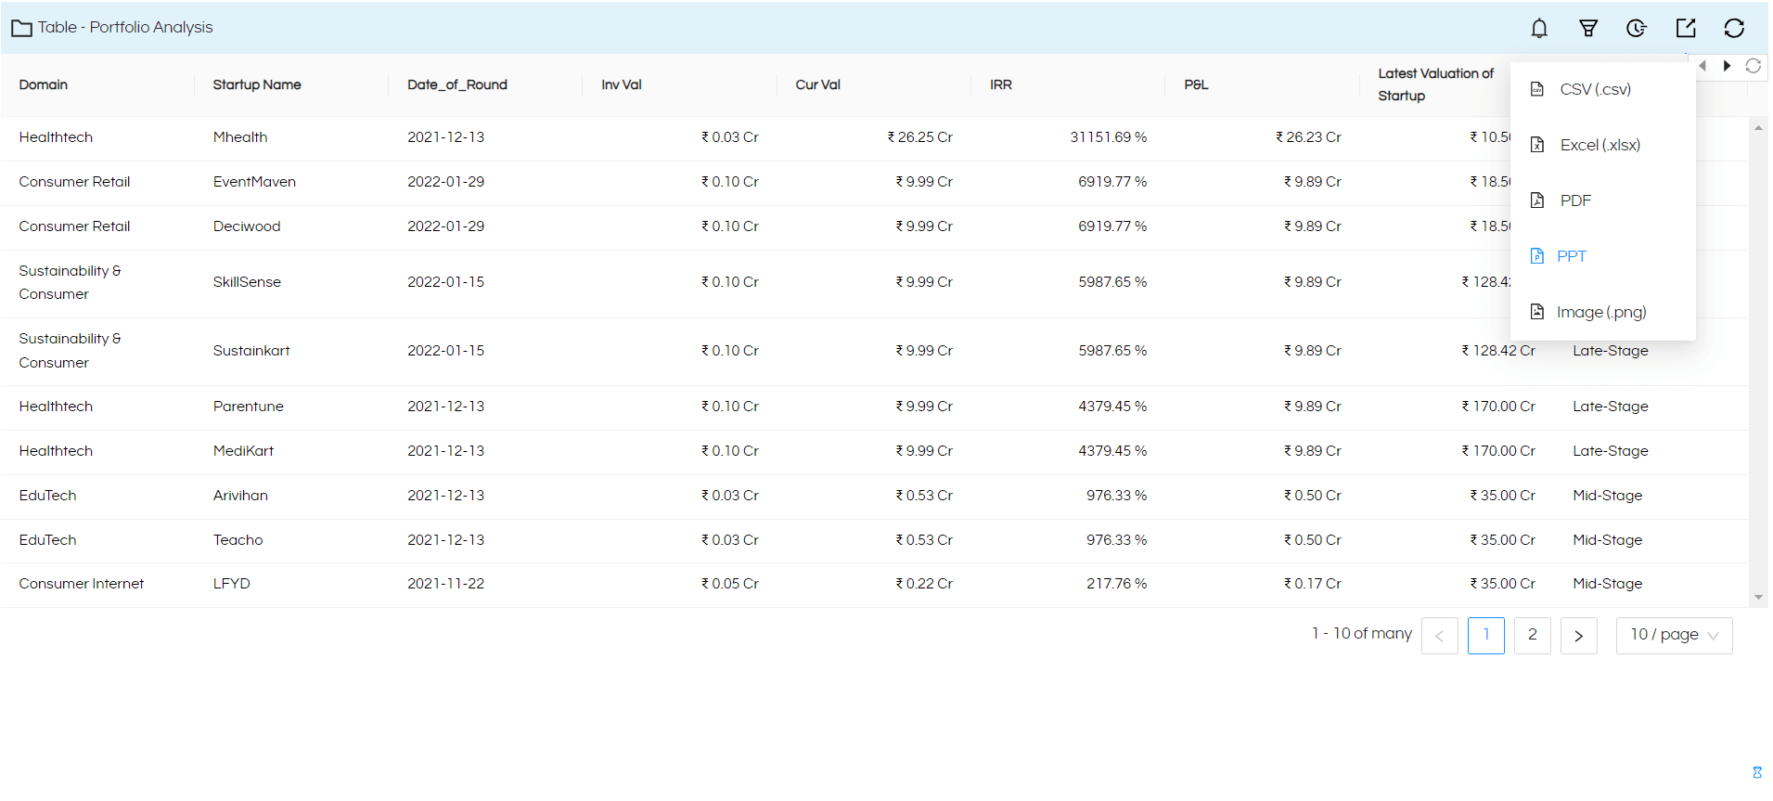Click the IRR column header
The image size is (1773, 801).
pyautogui.click(x=1001, y=84)
